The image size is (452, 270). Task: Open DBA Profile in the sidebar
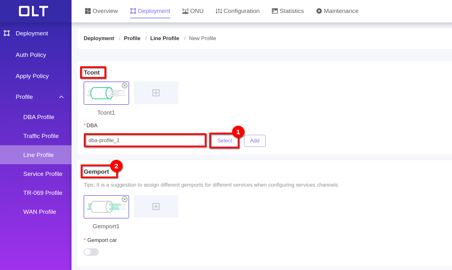pyautogui.click(x=39, y=117)
